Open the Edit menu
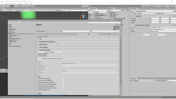The width and height of the screenshot is (176, 99). point(2,4)
